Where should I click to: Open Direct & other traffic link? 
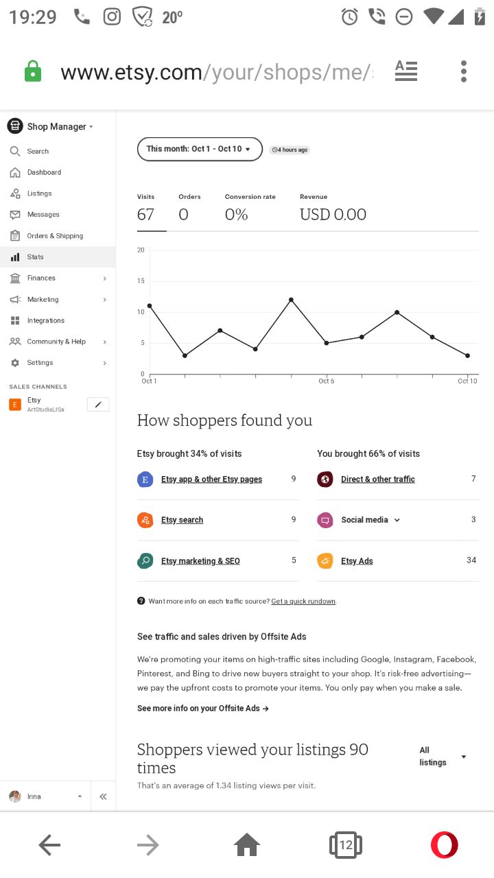[x=378, y=479]
